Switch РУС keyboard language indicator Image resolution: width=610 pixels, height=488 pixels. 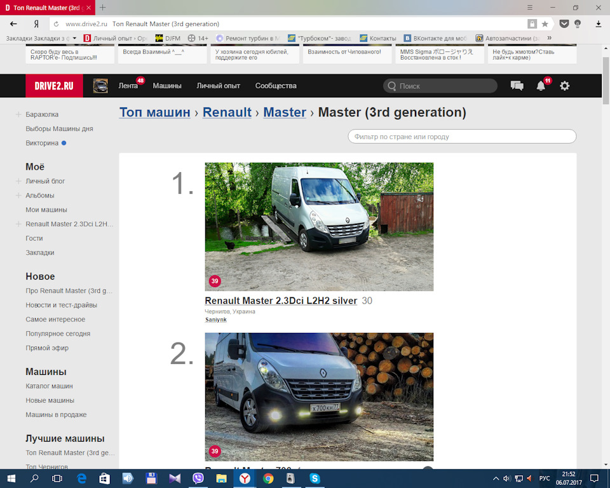coord(545,478)
